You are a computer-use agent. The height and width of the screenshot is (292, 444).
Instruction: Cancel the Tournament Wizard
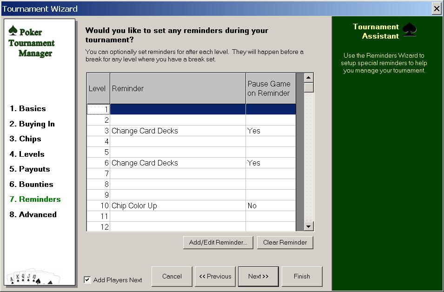point(172,276)
